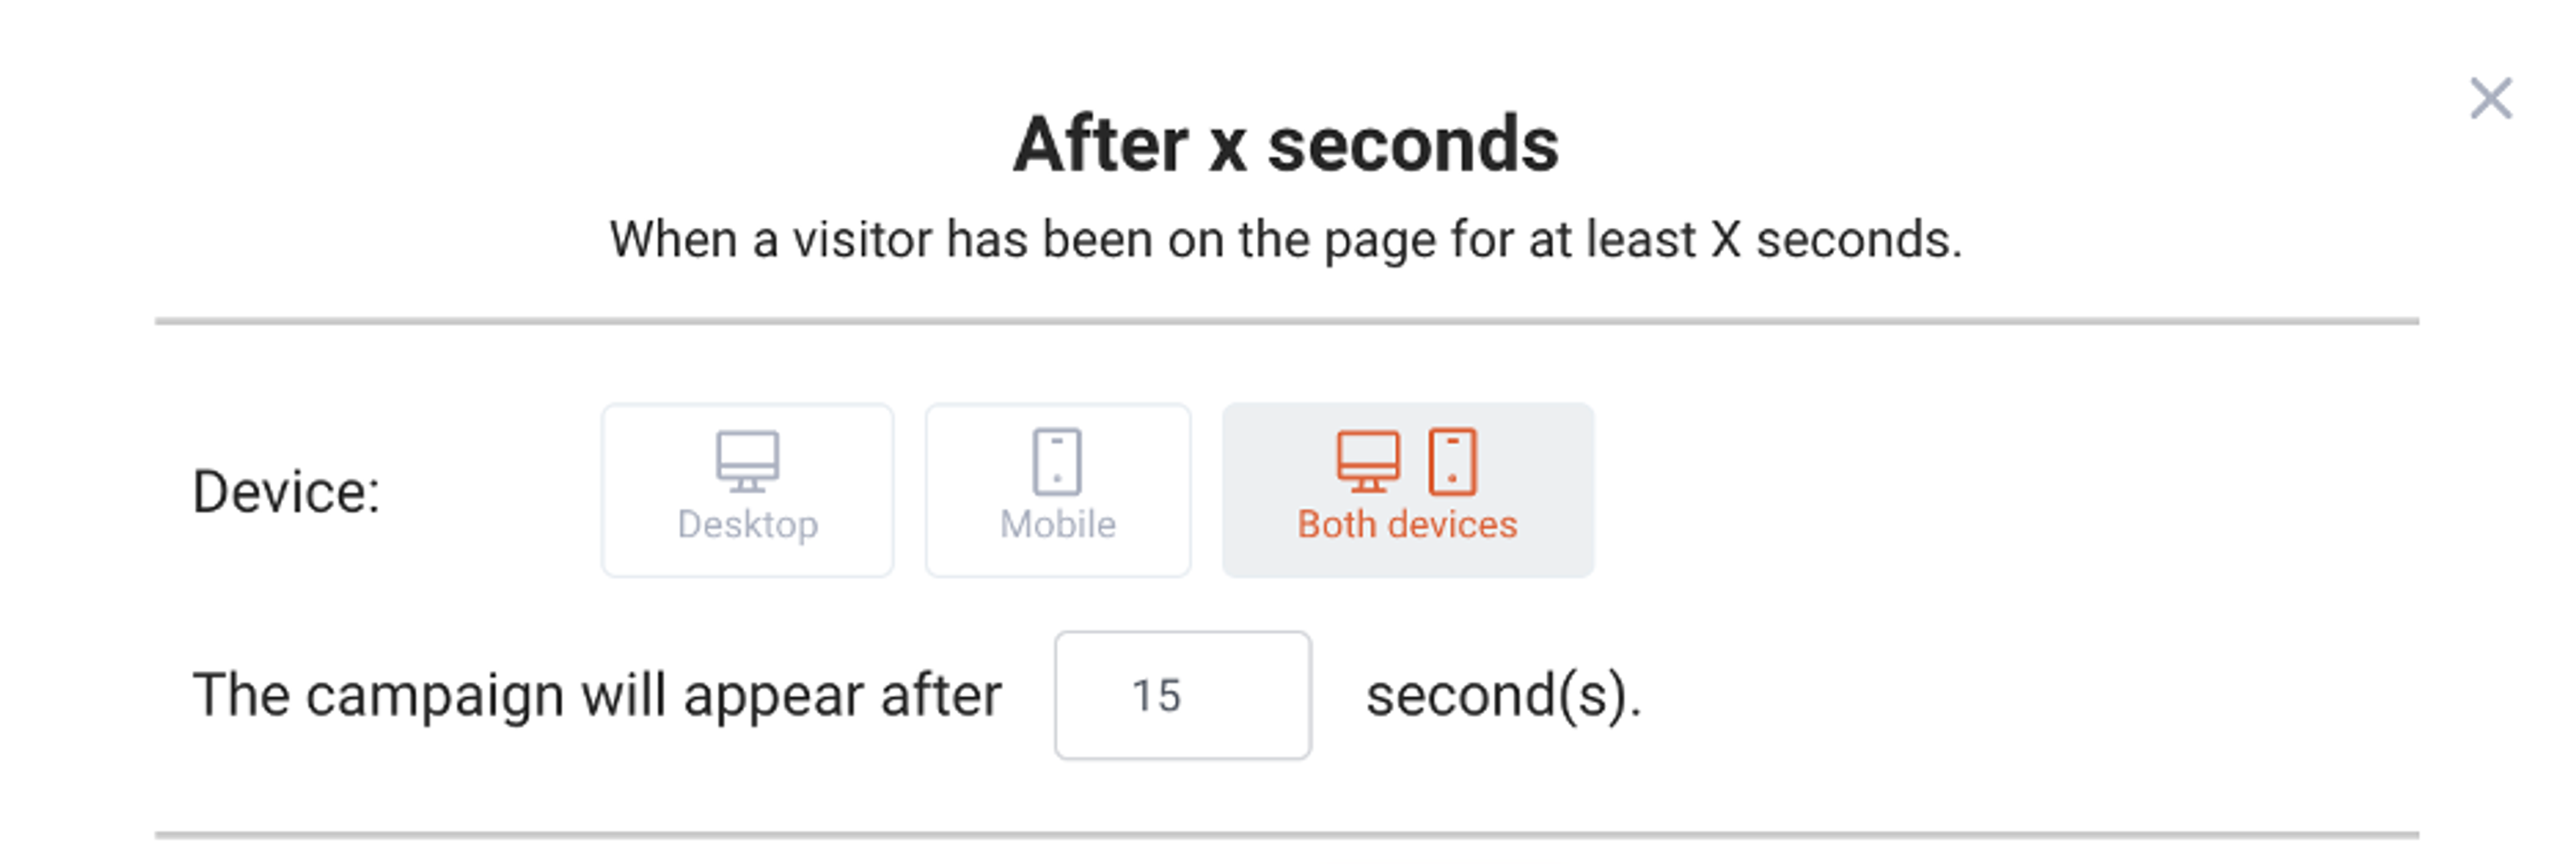Click the smartphone icon above "Mobile"
The image size is (2576, 864).
point(1057,462)
